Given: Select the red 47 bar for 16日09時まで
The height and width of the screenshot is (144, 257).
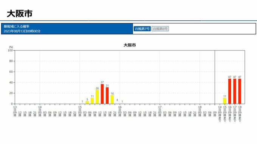Looking at the screenshot, I should point(230,91).
